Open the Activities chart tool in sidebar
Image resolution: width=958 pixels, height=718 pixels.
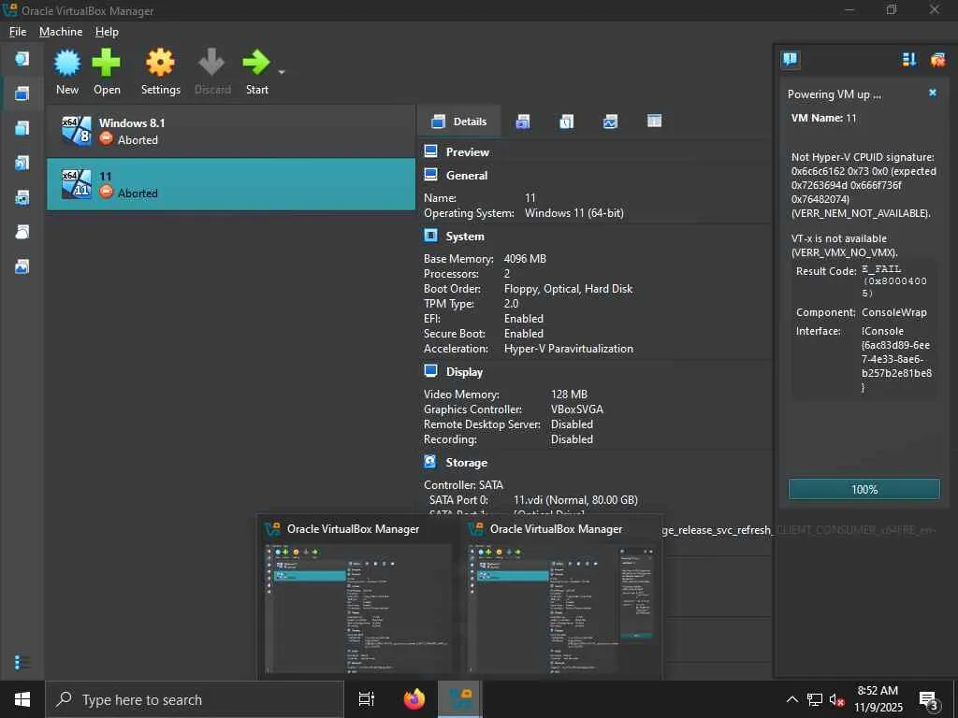pos(22,266)
